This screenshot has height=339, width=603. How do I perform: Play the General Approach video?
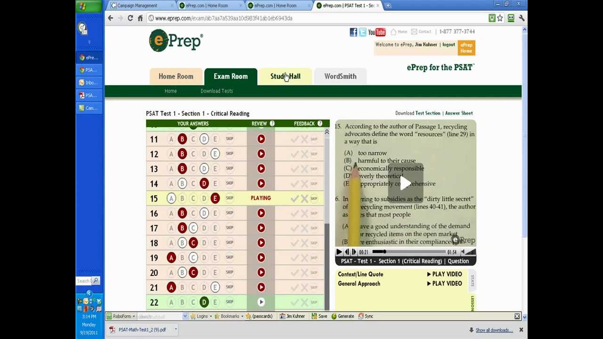pos(444,283)
